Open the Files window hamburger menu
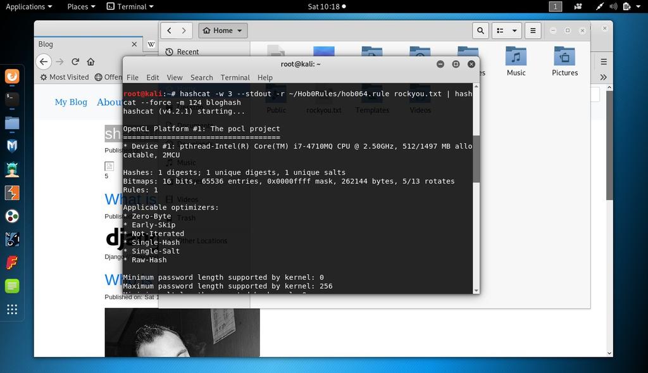Viewport: 648px width, 373px height. coord(533,30)
